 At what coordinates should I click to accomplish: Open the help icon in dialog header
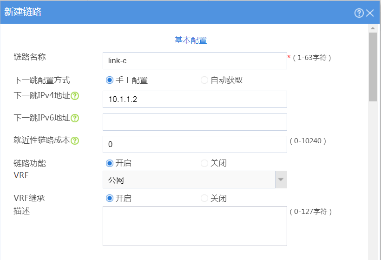(x=359, y=13)
